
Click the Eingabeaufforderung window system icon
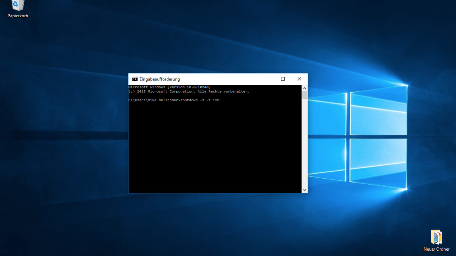pyautogui.click(x=135, y=79)
